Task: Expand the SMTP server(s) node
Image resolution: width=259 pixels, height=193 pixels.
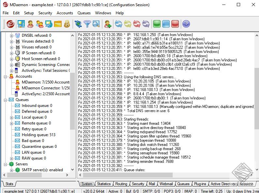Action: (x=11, y=170)
